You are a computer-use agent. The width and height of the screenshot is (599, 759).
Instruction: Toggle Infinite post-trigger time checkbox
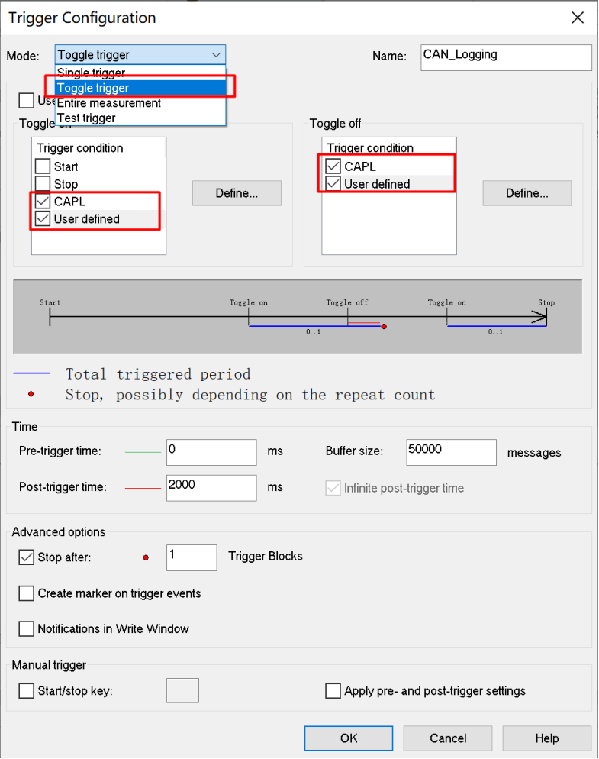tap(333, 488)
